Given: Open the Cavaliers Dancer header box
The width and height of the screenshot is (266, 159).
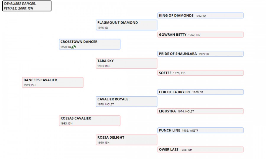Looking at the screenshot, I should click(27, 6).
